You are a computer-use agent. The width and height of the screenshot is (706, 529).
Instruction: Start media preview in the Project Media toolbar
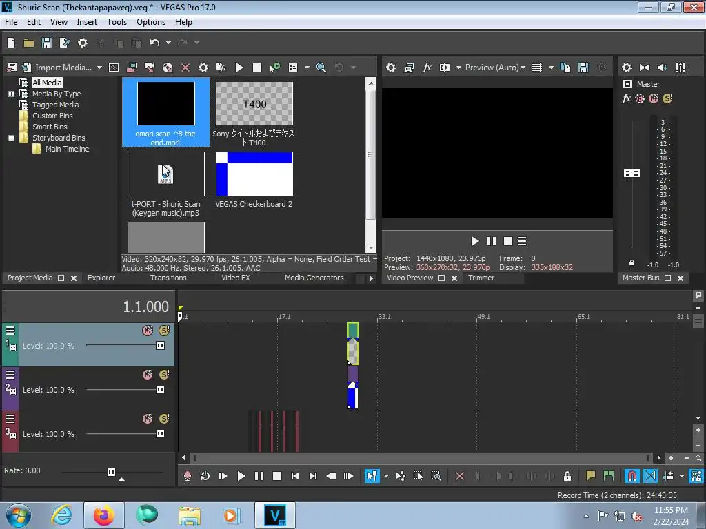[239, 68]
